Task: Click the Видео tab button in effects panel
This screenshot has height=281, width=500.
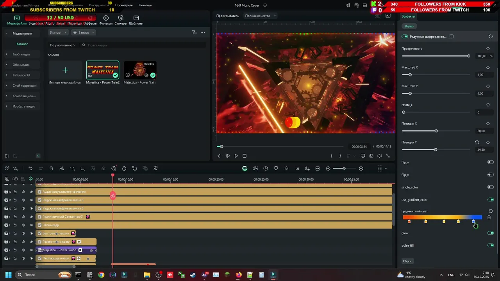Action: [x=409, y=26]
